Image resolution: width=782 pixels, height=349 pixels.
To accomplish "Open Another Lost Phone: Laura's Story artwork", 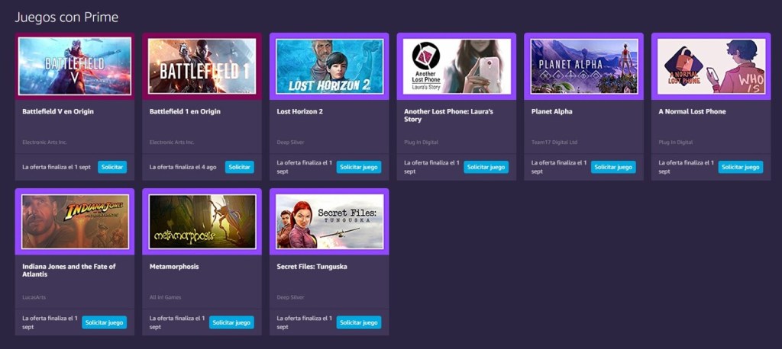I will point(457,66).
